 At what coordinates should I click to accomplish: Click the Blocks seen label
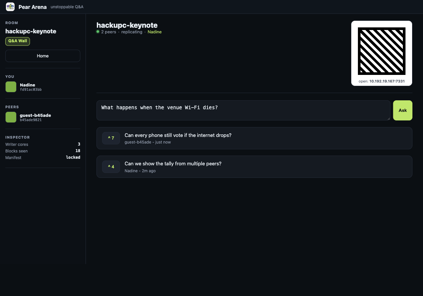click(x=17, y=151)
